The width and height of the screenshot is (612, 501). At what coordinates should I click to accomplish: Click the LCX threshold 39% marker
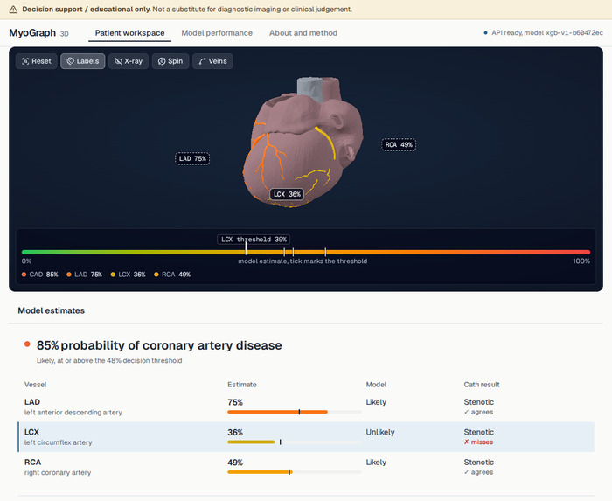(x=254, y=240)
